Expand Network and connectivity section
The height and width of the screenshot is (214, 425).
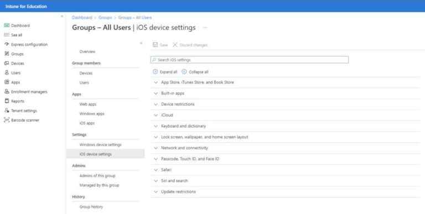click(285, 148)
